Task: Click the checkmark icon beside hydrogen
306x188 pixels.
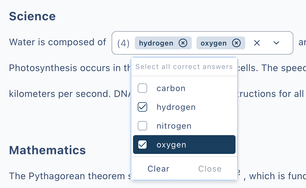Action: click(x=142, y=107)
